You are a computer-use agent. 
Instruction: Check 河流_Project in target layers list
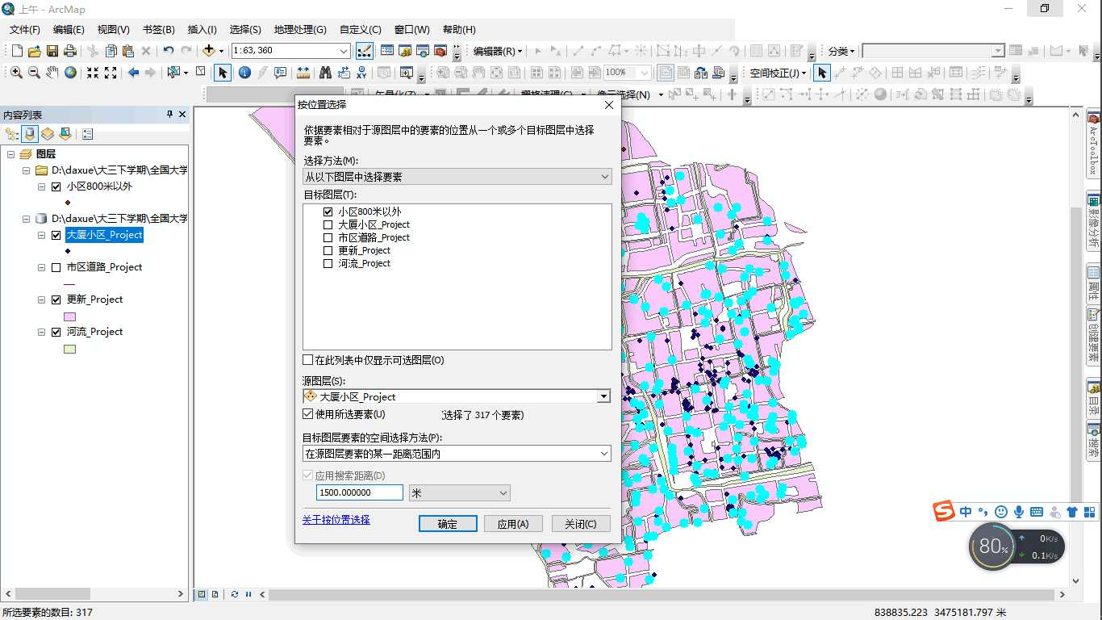point(328,263)
